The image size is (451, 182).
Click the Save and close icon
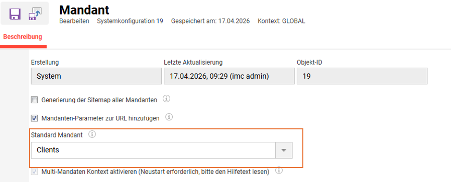(x=35, y=14)
